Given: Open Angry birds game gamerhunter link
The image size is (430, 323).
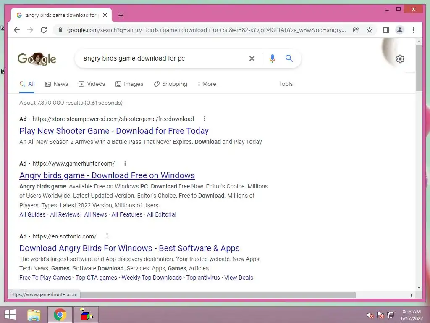Looking at the screenshot, I should 107,175.
